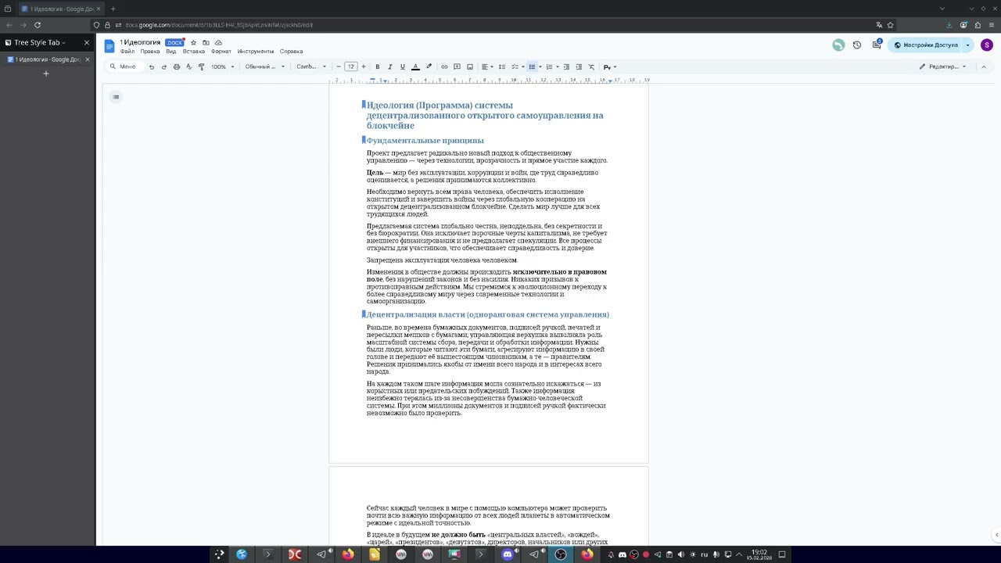
Task: Open the Google account avatar S
Action: pos(987,45)
